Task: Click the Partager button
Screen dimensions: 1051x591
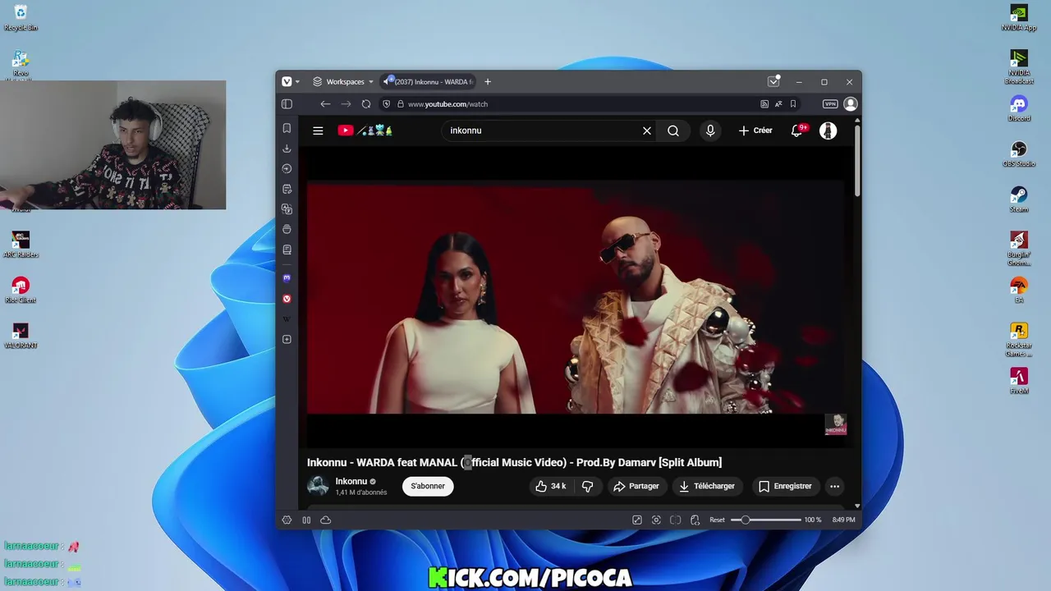Action: pyautogui.click(x=636, y=486)
